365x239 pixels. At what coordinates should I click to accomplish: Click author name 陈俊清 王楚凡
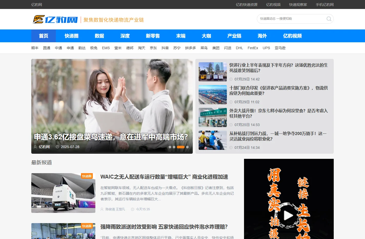coord(115,209)
